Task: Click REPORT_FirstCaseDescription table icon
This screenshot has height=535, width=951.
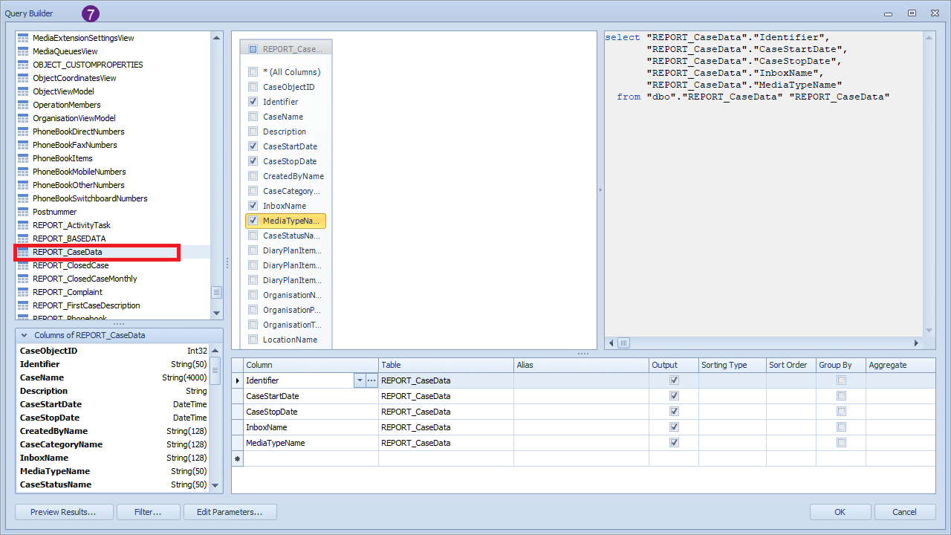Action: point(23,305)
